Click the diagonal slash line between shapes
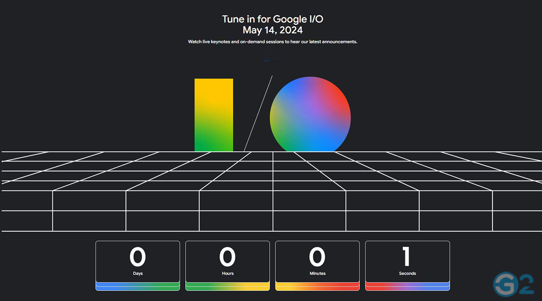Screen dimensions: 542x301 [258, 113]
